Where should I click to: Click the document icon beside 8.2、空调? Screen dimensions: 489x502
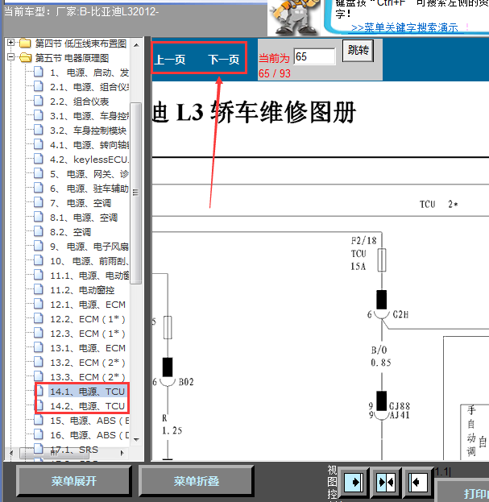tap(39, 231)
